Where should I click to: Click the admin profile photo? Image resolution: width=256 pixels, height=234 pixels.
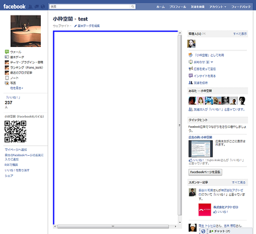191,44
